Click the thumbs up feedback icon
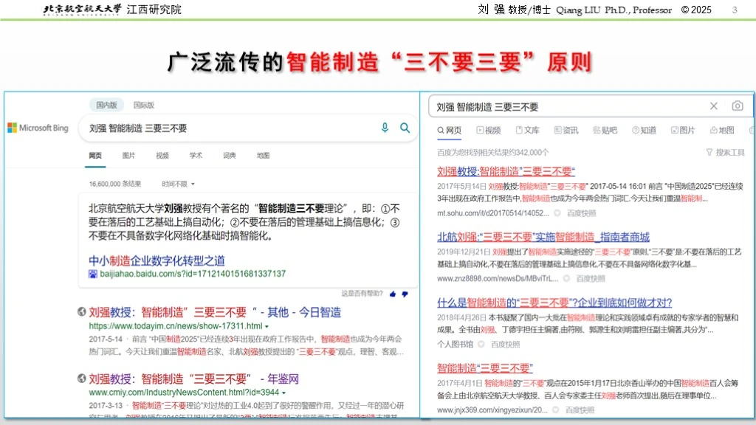 coord(393,294)
